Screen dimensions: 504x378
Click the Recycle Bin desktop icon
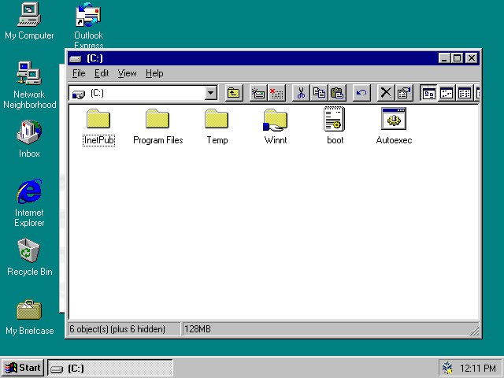coord(29,258)
